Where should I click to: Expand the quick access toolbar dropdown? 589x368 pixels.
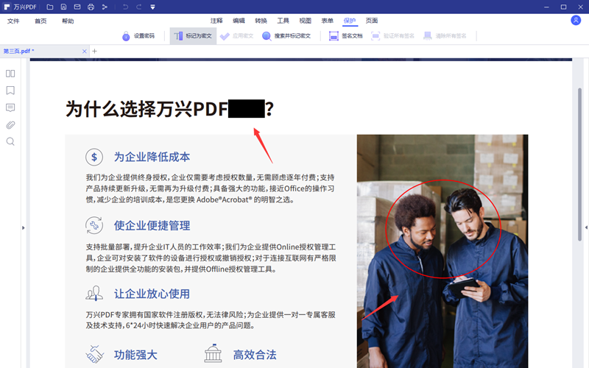point(152,7)
